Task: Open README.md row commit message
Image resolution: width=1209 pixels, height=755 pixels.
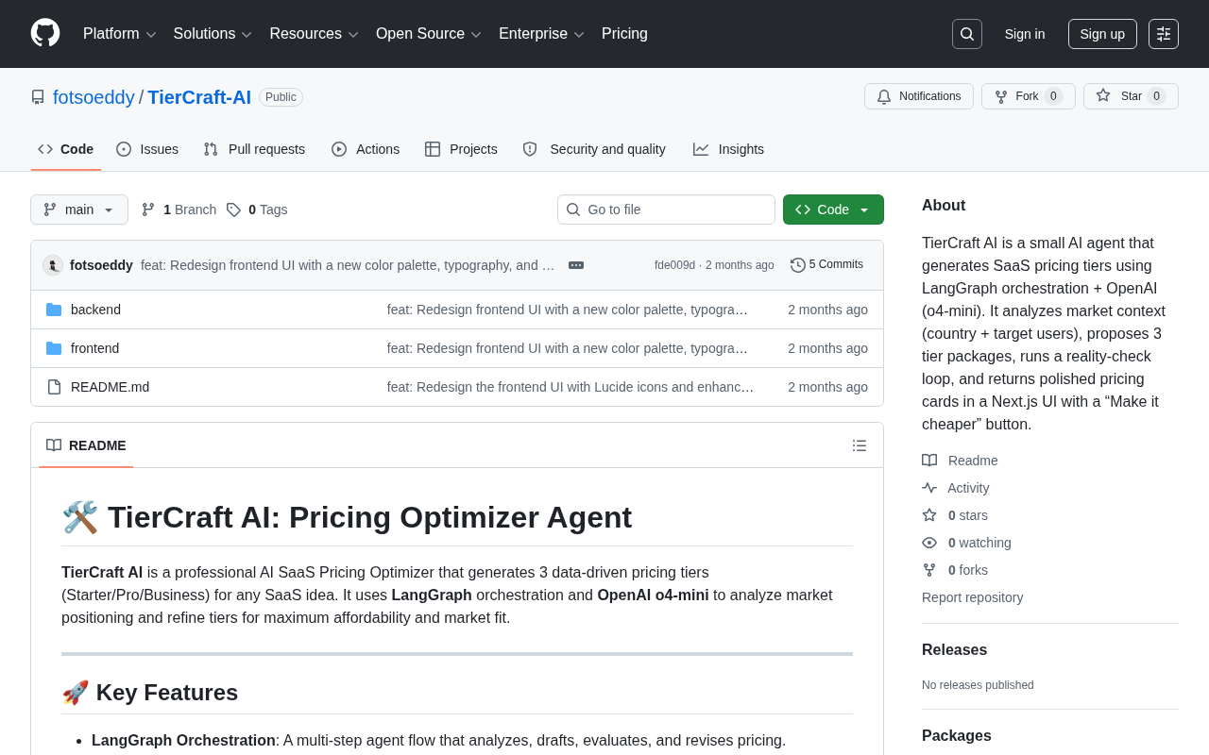Action: (x=570, y=387)
